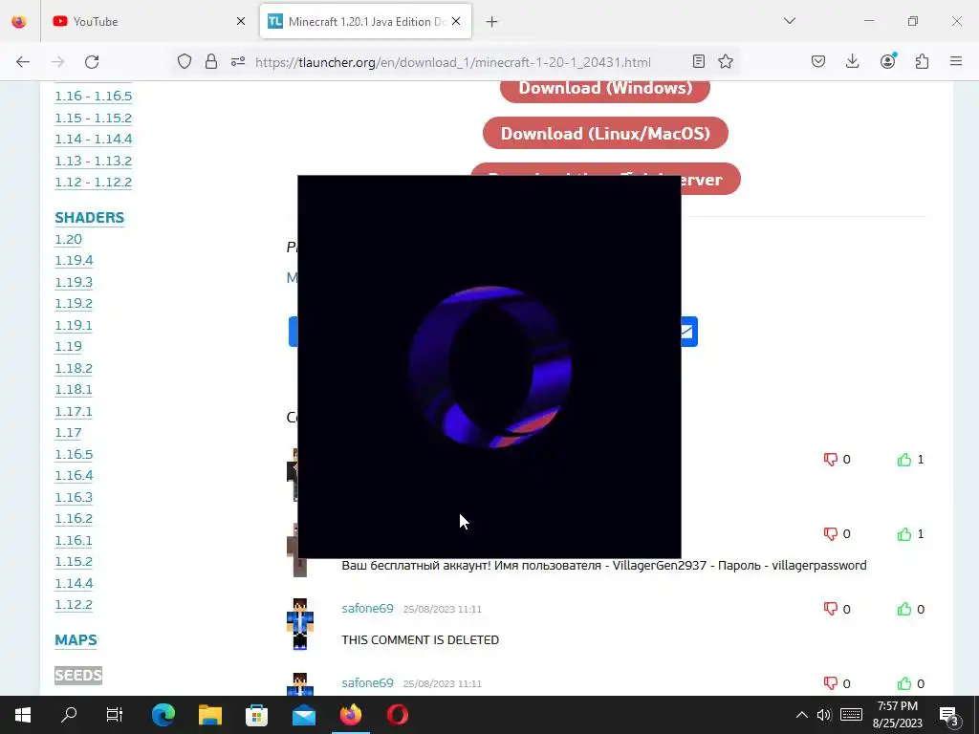This screenshot has height=734, width=979.
Task: Open the 1.16 - 1.16.5 link
Action: (94, 97)
